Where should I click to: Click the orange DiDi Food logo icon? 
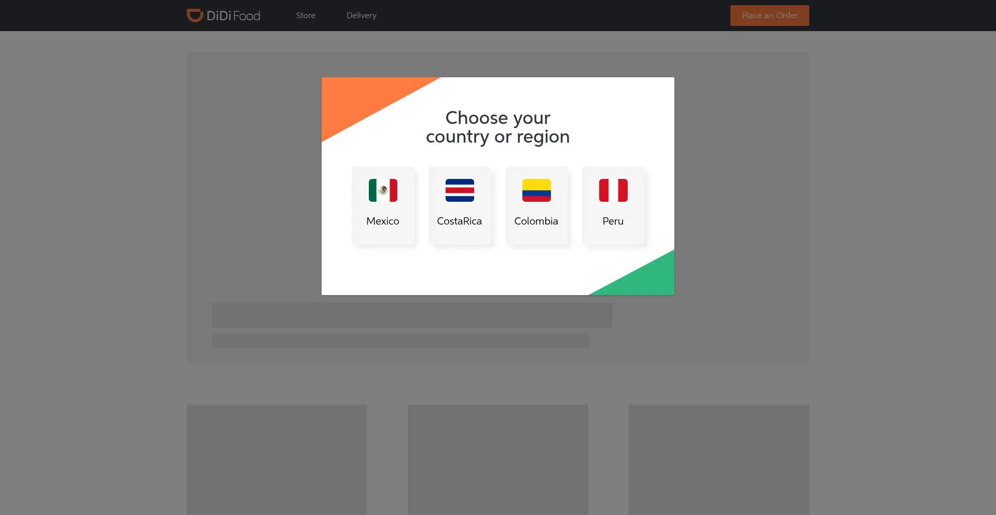pyautogui.click(x=195, y=16)
